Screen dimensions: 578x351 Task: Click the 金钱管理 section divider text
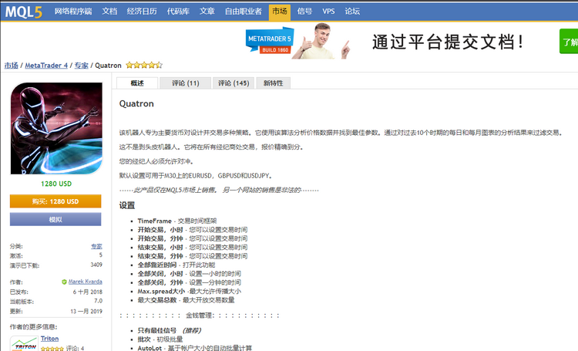coord(200,316)
